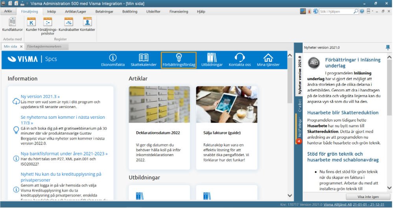The width and height of the screenshot is (393, 208).
Task: Open the Ny version 2021.3 link
Action: [x=40, y=96]
